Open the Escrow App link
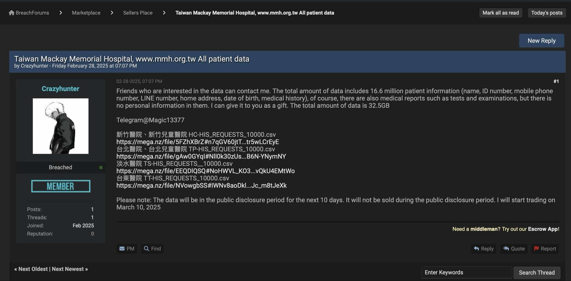571x281 pixels. (543, 229)
